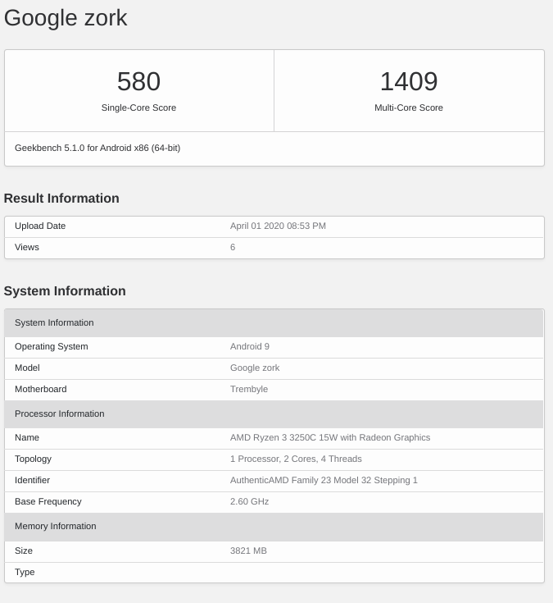Click the Google zork page title

[x=66, y=18]
